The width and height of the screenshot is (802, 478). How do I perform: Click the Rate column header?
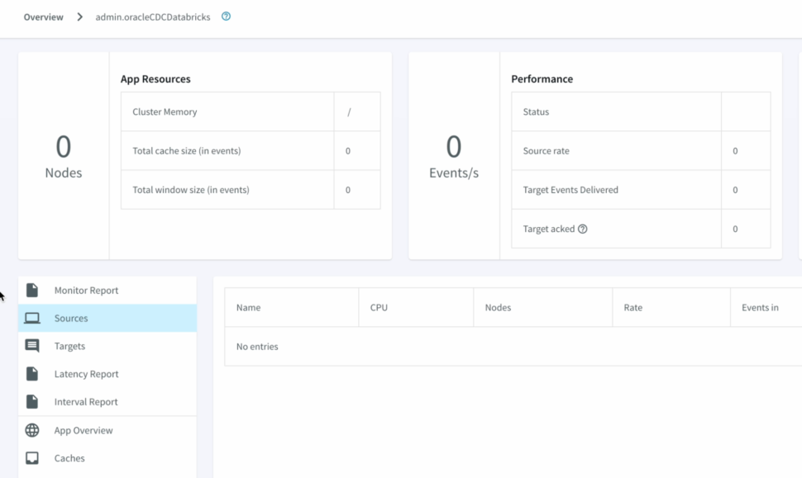633,308
